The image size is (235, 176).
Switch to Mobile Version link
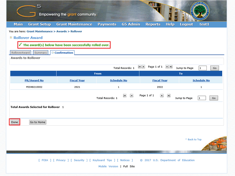point(108,166)
